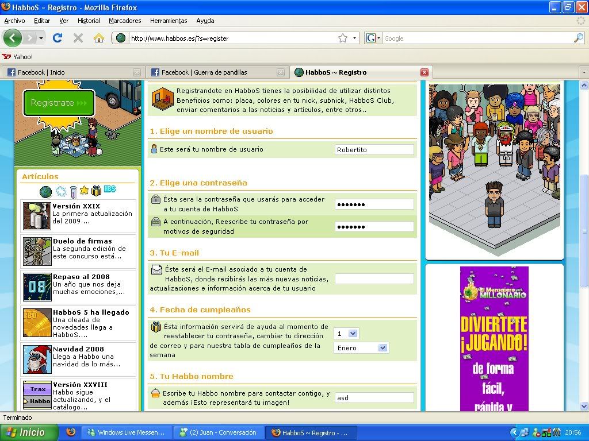Click the HBS icon under Artículos
This screenshot has width=589, height=441.
[x=109, y=190]
